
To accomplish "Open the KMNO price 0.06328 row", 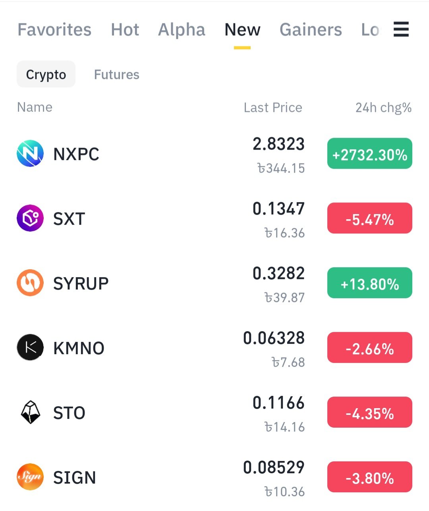I will pos(214,348).
